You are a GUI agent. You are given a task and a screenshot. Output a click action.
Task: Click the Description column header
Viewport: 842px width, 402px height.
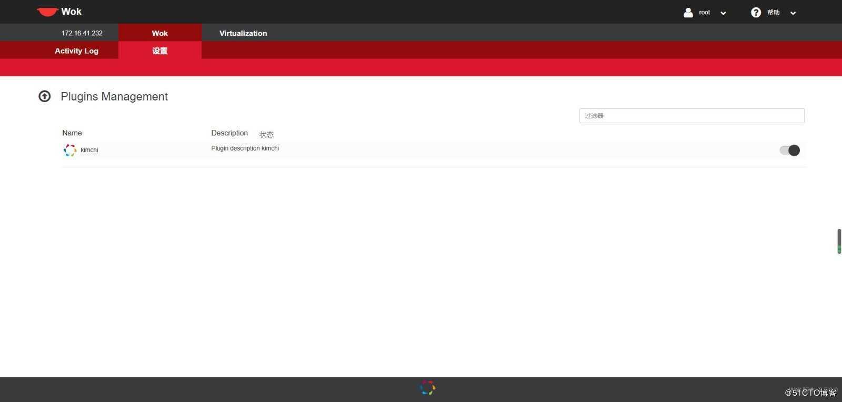(x=229, y=133)
